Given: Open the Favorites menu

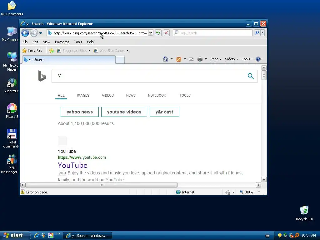Looking at the screenshot, I should point(62,42).
